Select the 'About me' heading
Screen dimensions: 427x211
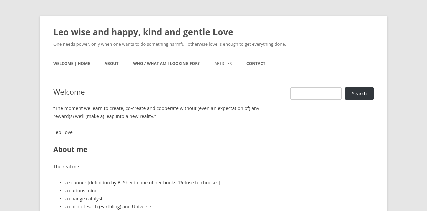point(70,149)
